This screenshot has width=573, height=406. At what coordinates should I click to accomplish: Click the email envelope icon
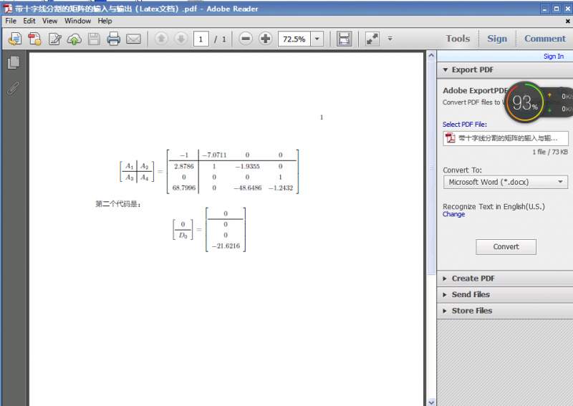point(133,39)
